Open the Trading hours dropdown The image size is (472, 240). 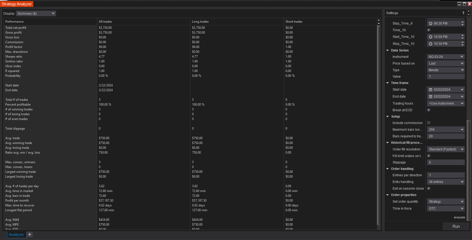tap(446, 103)
